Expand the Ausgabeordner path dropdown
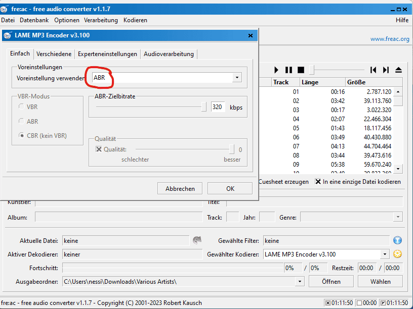Screen dimensions: 413x309 299,281
